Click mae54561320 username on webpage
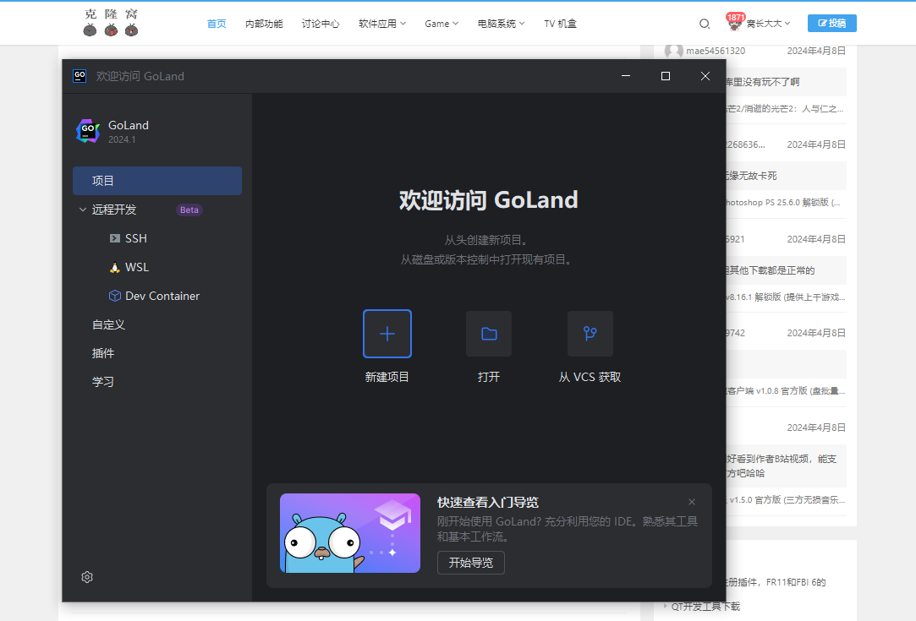The width and height of the screenshot is (916, 621). (716, 51)
